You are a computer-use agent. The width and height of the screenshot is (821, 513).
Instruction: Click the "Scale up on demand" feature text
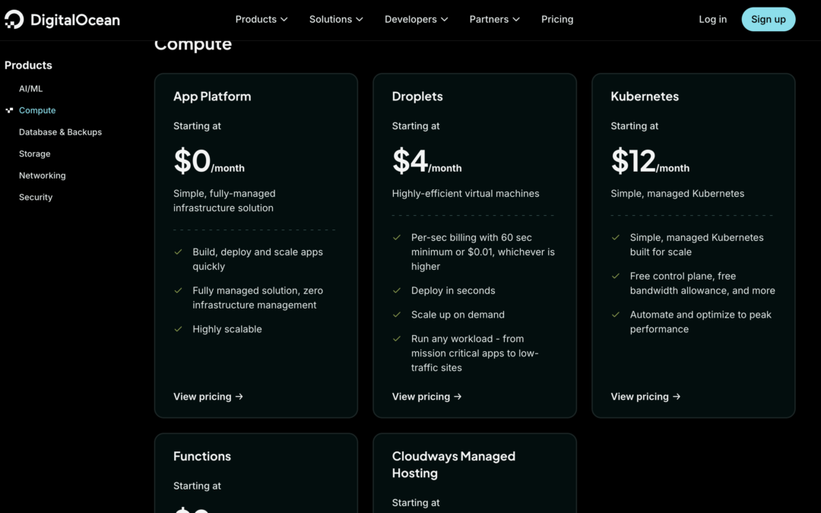point(458,315)
